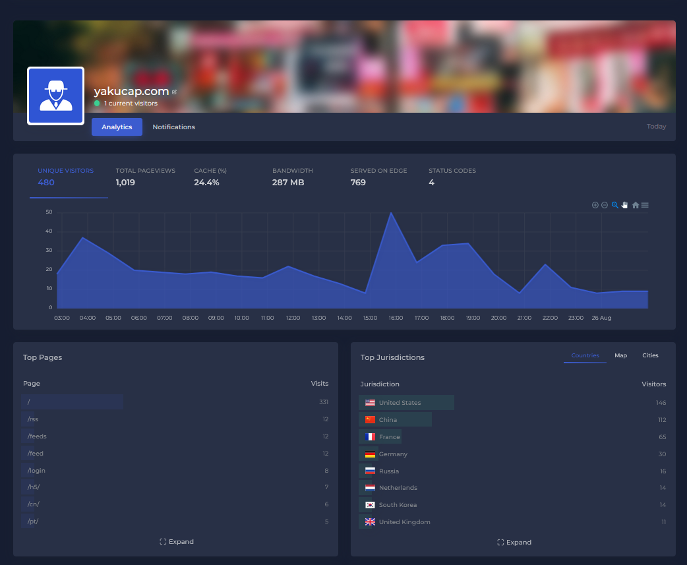Click the /h5/ page row
The height and width of the screenshot is (565, 687).
point(175,487)
